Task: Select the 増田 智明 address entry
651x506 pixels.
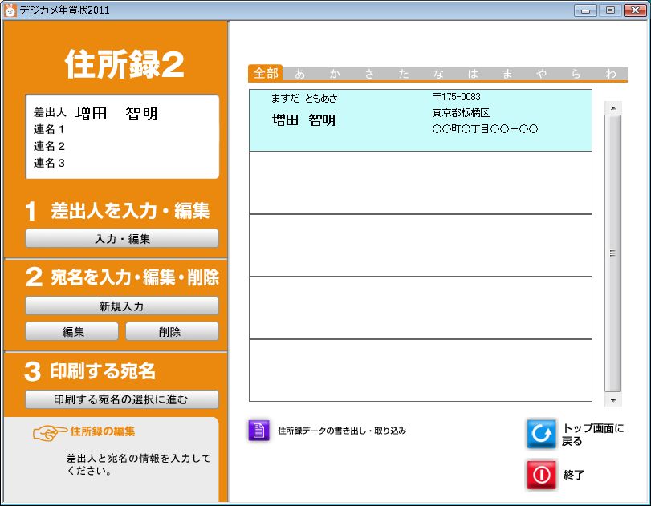Action: coord(420,120)
